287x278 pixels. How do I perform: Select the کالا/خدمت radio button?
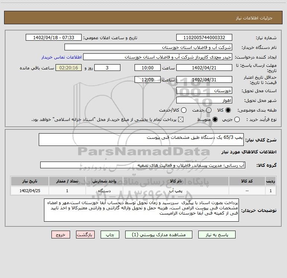pos(184,110)
